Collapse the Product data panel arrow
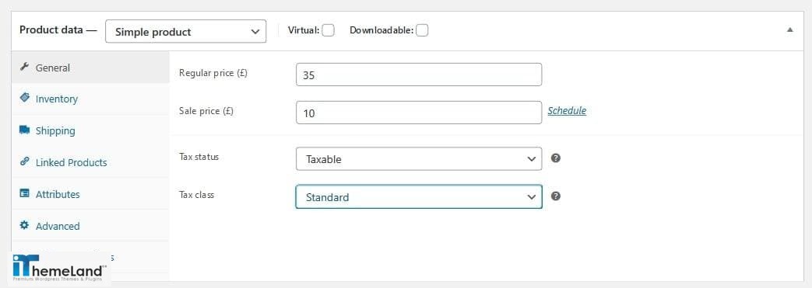The height and width of the screenshot is (288, 812). [789, 30]
